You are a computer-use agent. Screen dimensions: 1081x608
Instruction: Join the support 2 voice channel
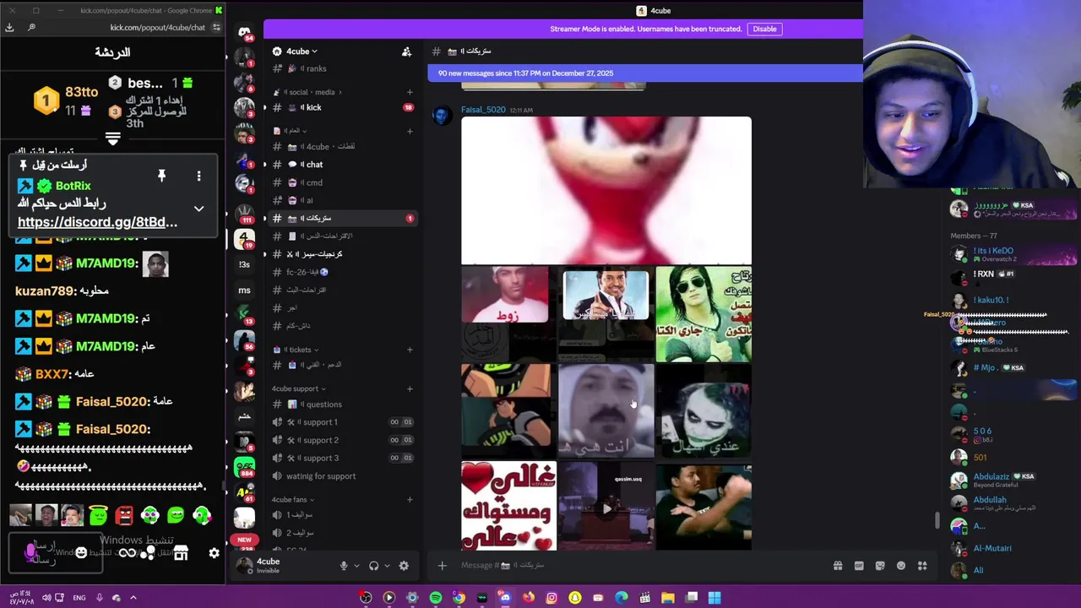click(x=342, y=440)
